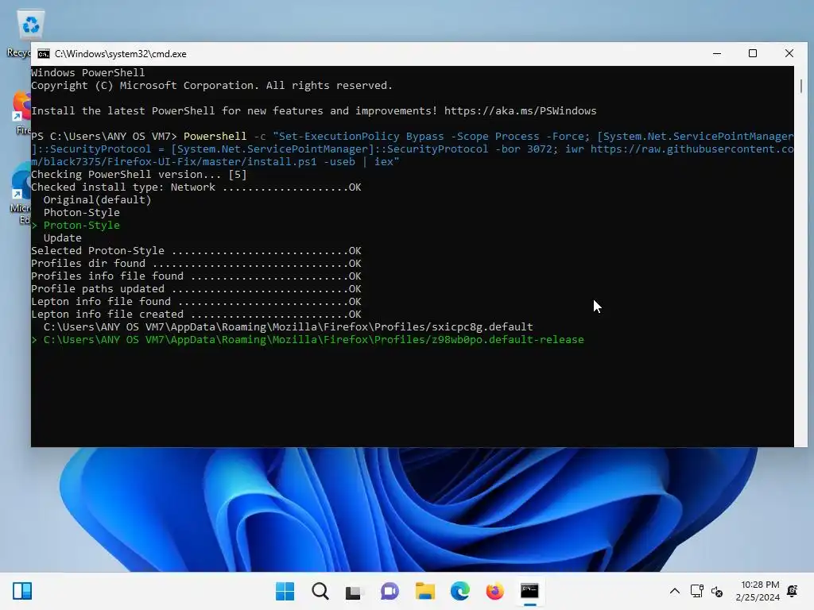Launch Firefox from taskbar
Viewport: 814px width, 610px height.
494,591
